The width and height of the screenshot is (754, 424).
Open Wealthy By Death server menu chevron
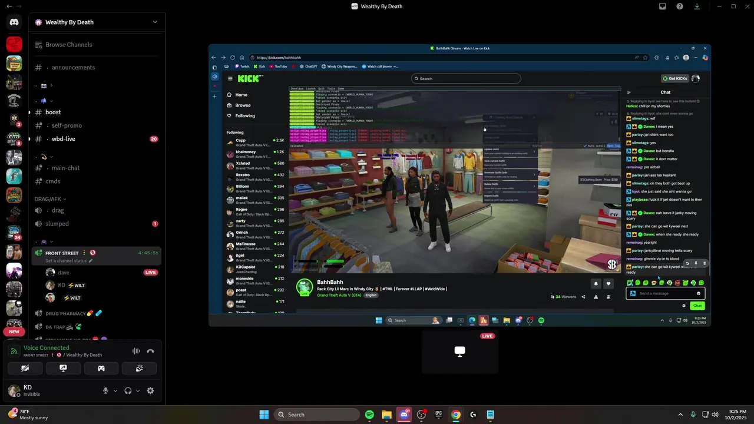tap(155, 22)
